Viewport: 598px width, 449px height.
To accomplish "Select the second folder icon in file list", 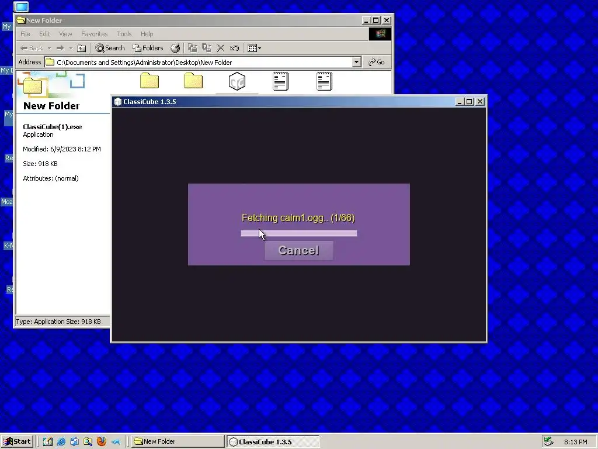I will pyautogui.click(x=193, y=81).
